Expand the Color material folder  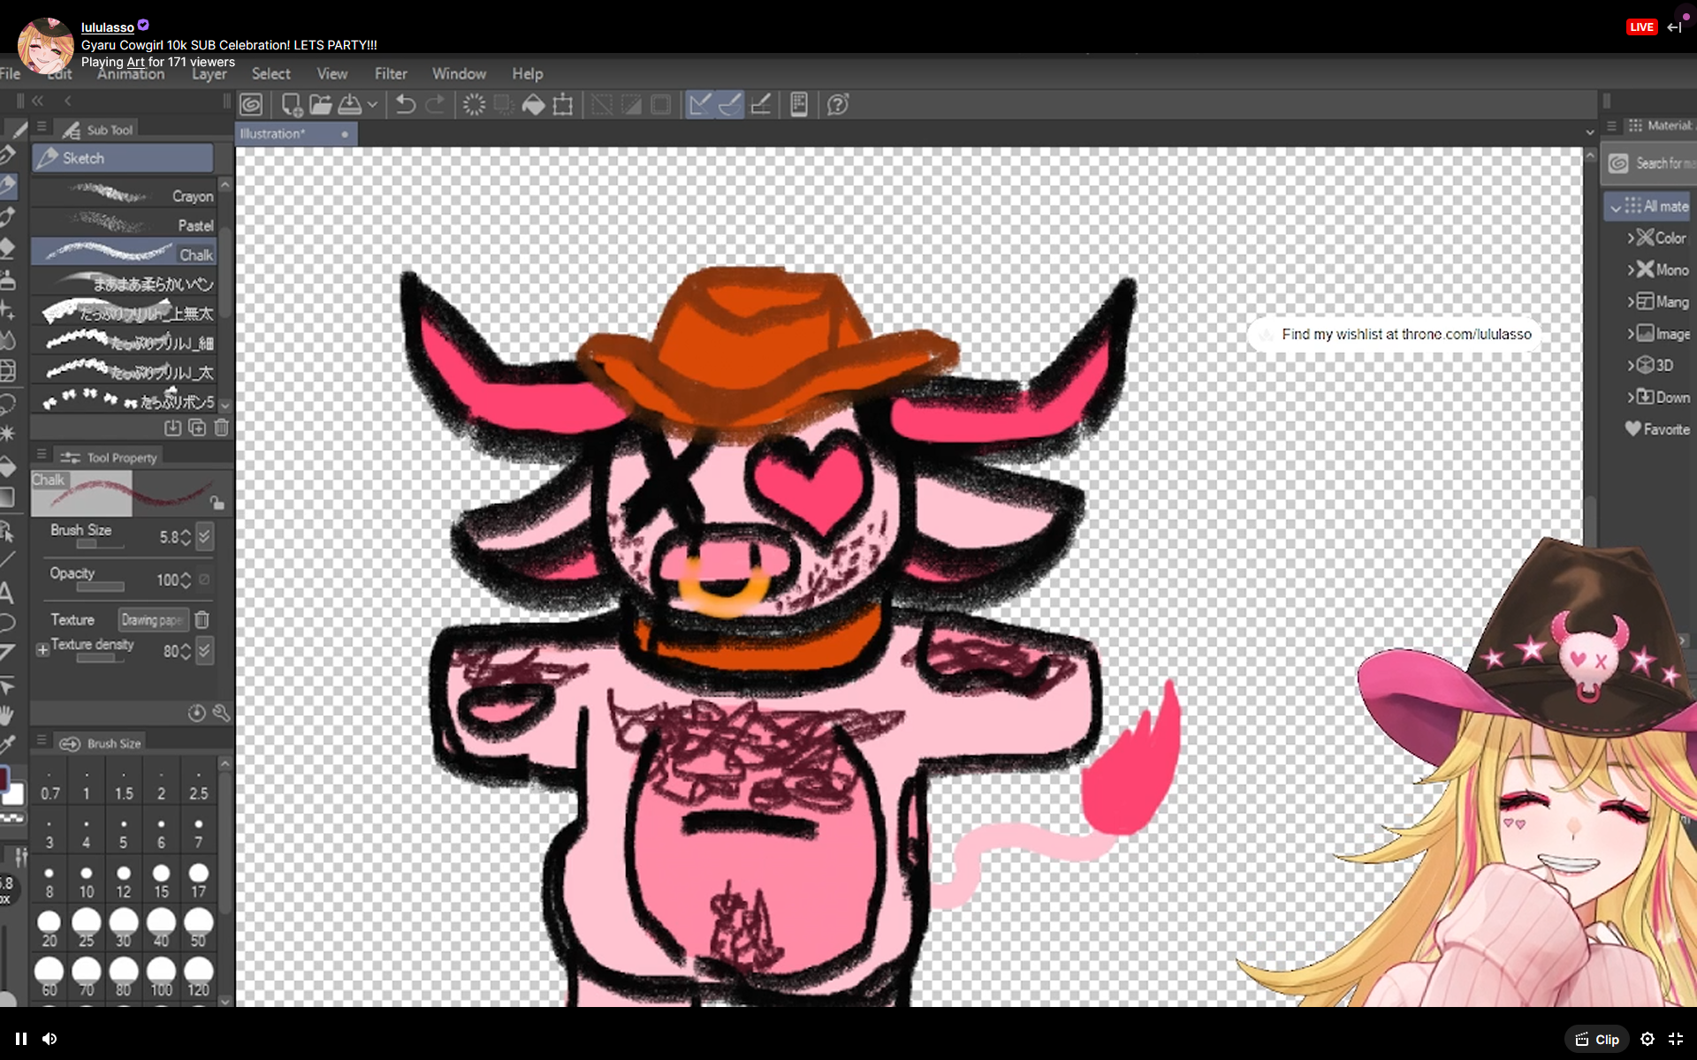[x=1631, y=238]
